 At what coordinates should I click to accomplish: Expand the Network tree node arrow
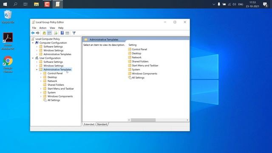click(x=41, y=81)
